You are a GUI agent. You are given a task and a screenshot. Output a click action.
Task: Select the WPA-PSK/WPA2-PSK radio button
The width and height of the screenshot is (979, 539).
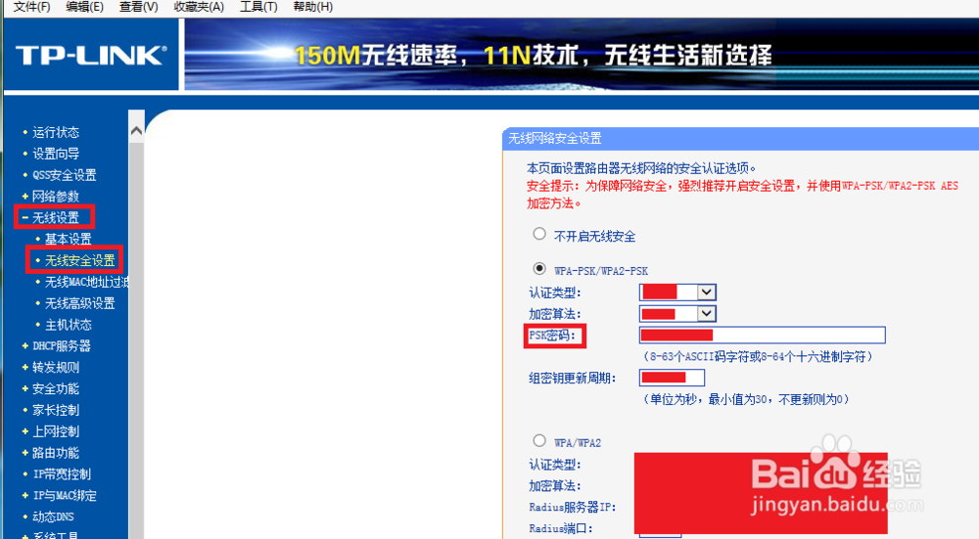(539, 268)
